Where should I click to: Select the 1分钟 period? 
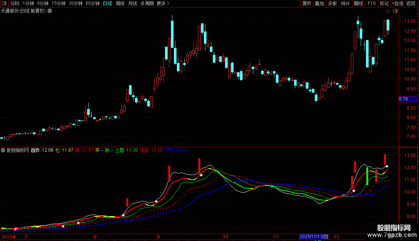pos(28,3)
